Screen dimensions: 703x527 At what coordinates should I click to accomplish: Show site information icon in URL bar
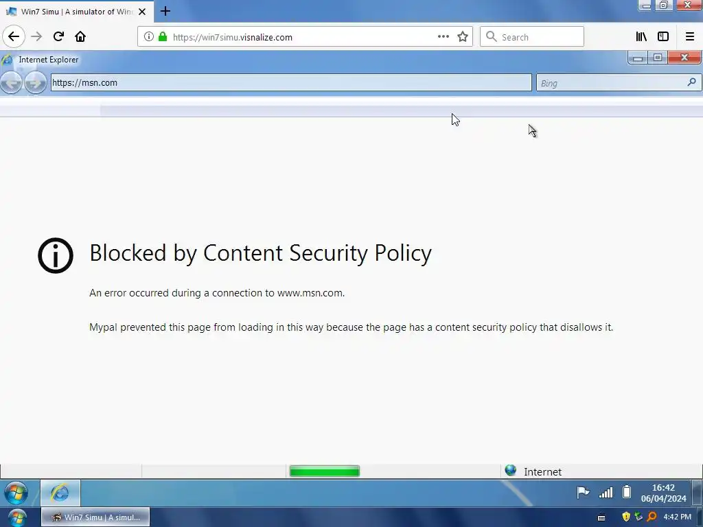tap(148, 37)
